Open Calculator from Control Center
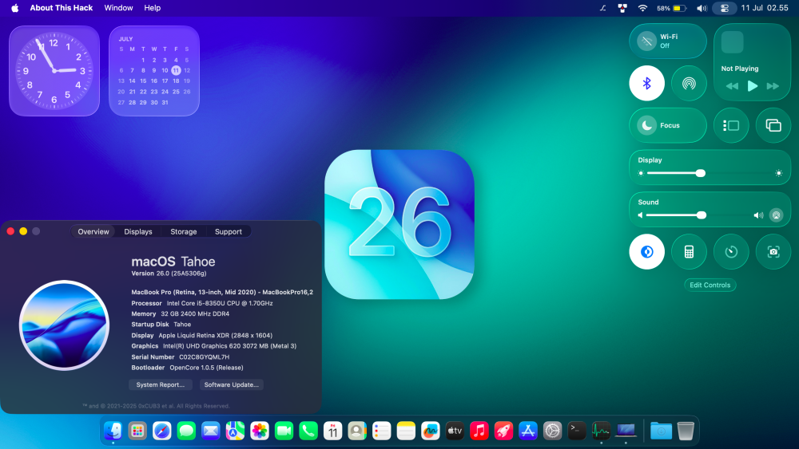799x449 pixels. [x=689, y=252]
